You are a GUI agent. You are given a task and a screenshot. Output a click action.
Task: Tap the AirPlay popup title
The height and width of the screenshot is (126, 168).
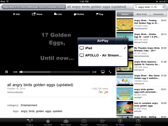103,41
